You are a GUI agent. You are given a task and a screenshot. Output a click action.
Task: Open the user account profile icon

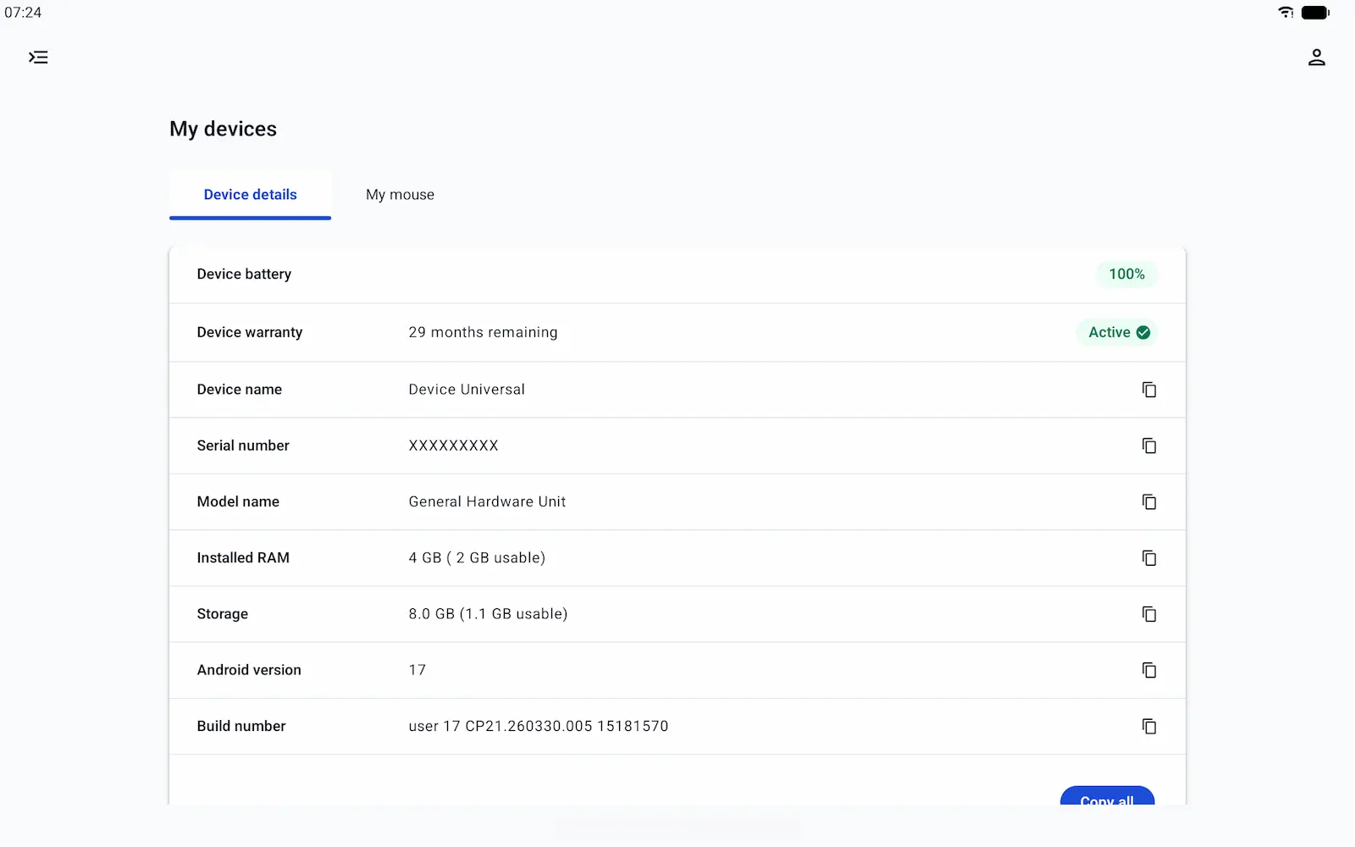(x=1316, y=58)
